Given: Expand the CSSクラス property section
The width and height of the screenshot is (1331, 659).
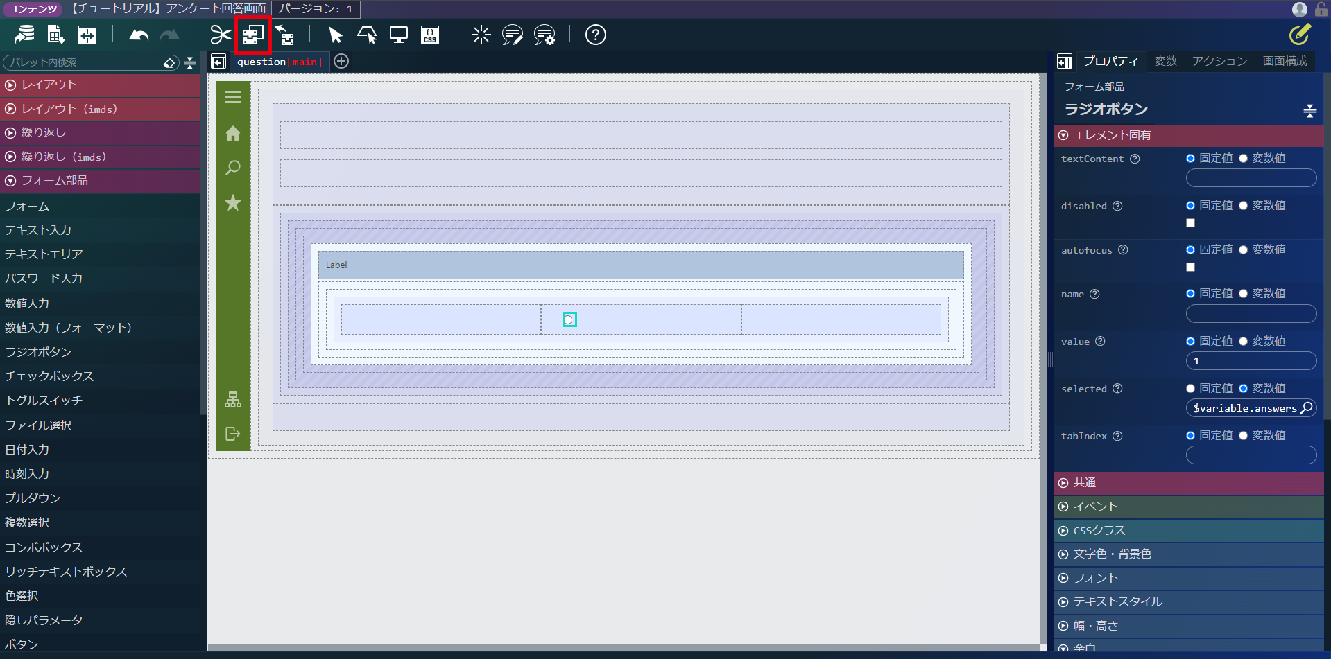Looking at the screenshot, I should point(1189,530).
